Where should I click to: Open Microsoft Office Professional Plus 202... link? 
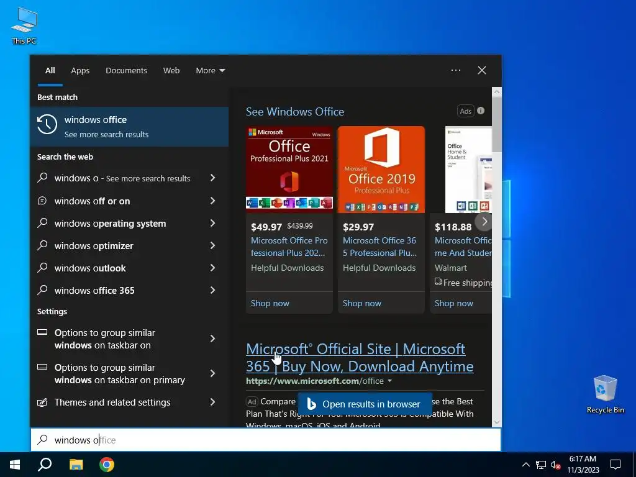(x=289, y=247)
